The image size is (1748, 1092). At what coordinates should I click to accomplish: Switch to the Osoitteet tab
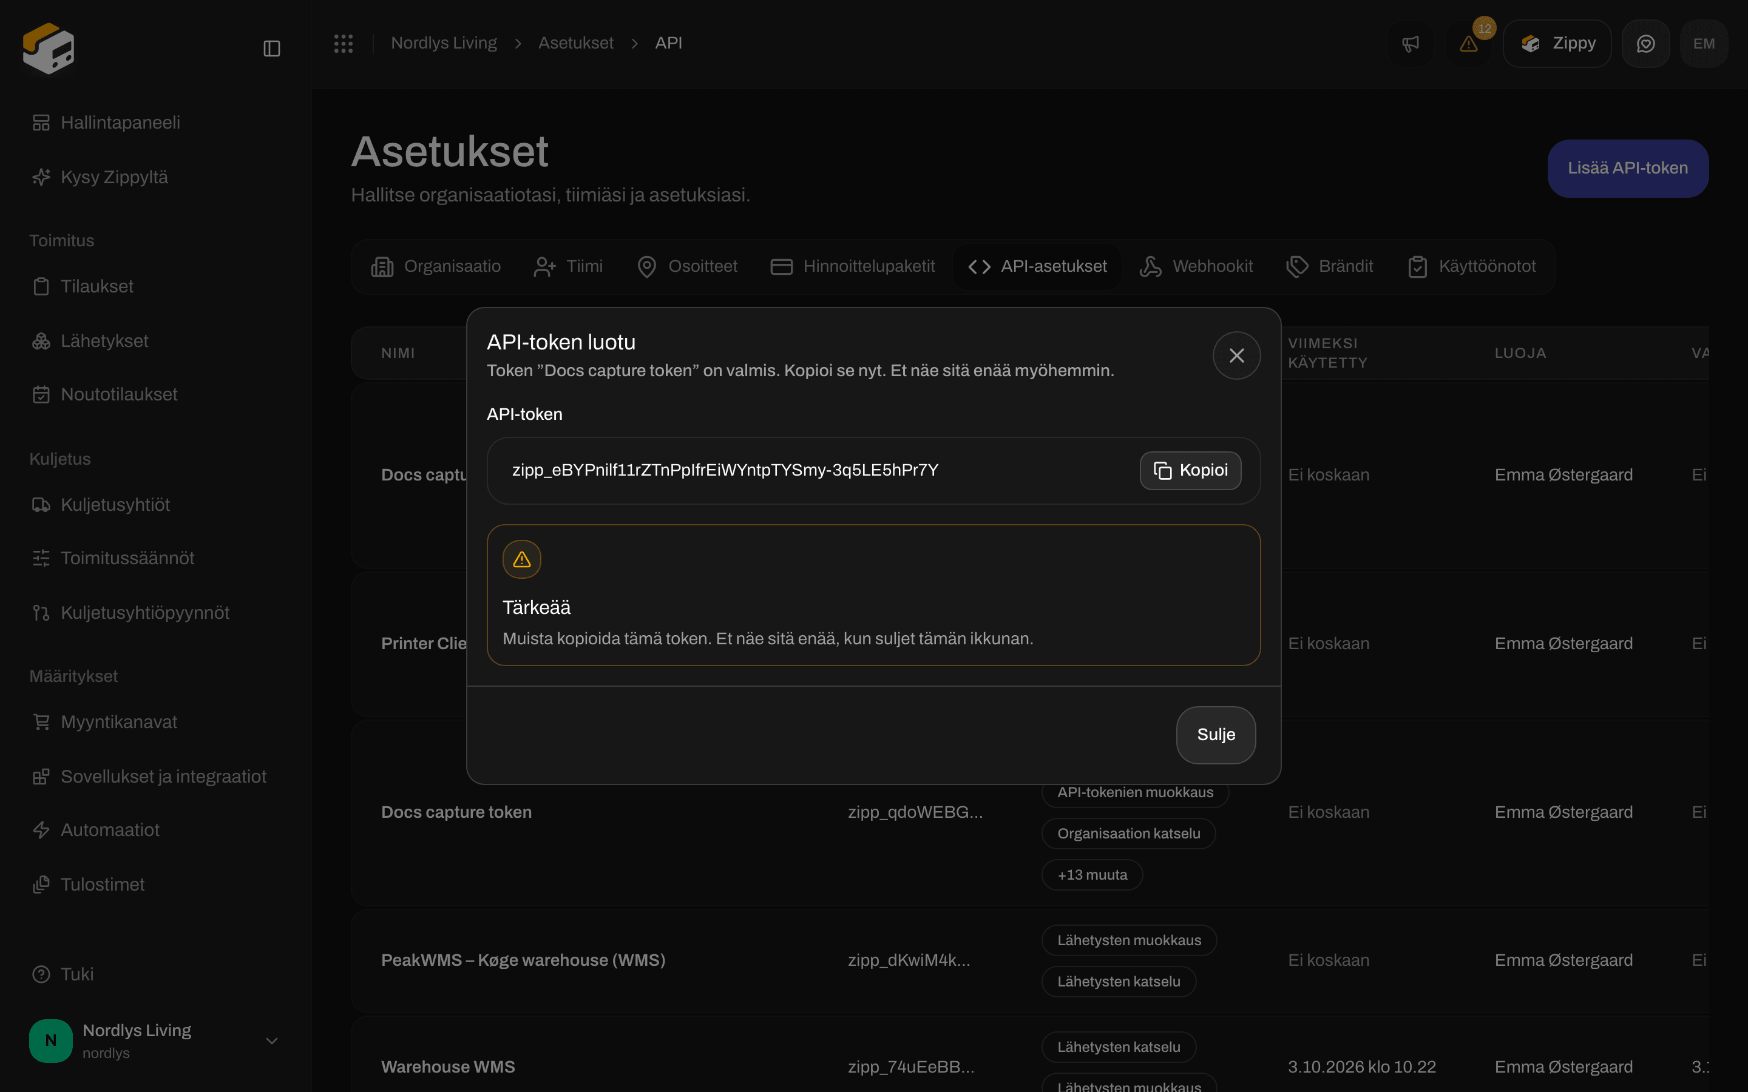tap(687, 266)
